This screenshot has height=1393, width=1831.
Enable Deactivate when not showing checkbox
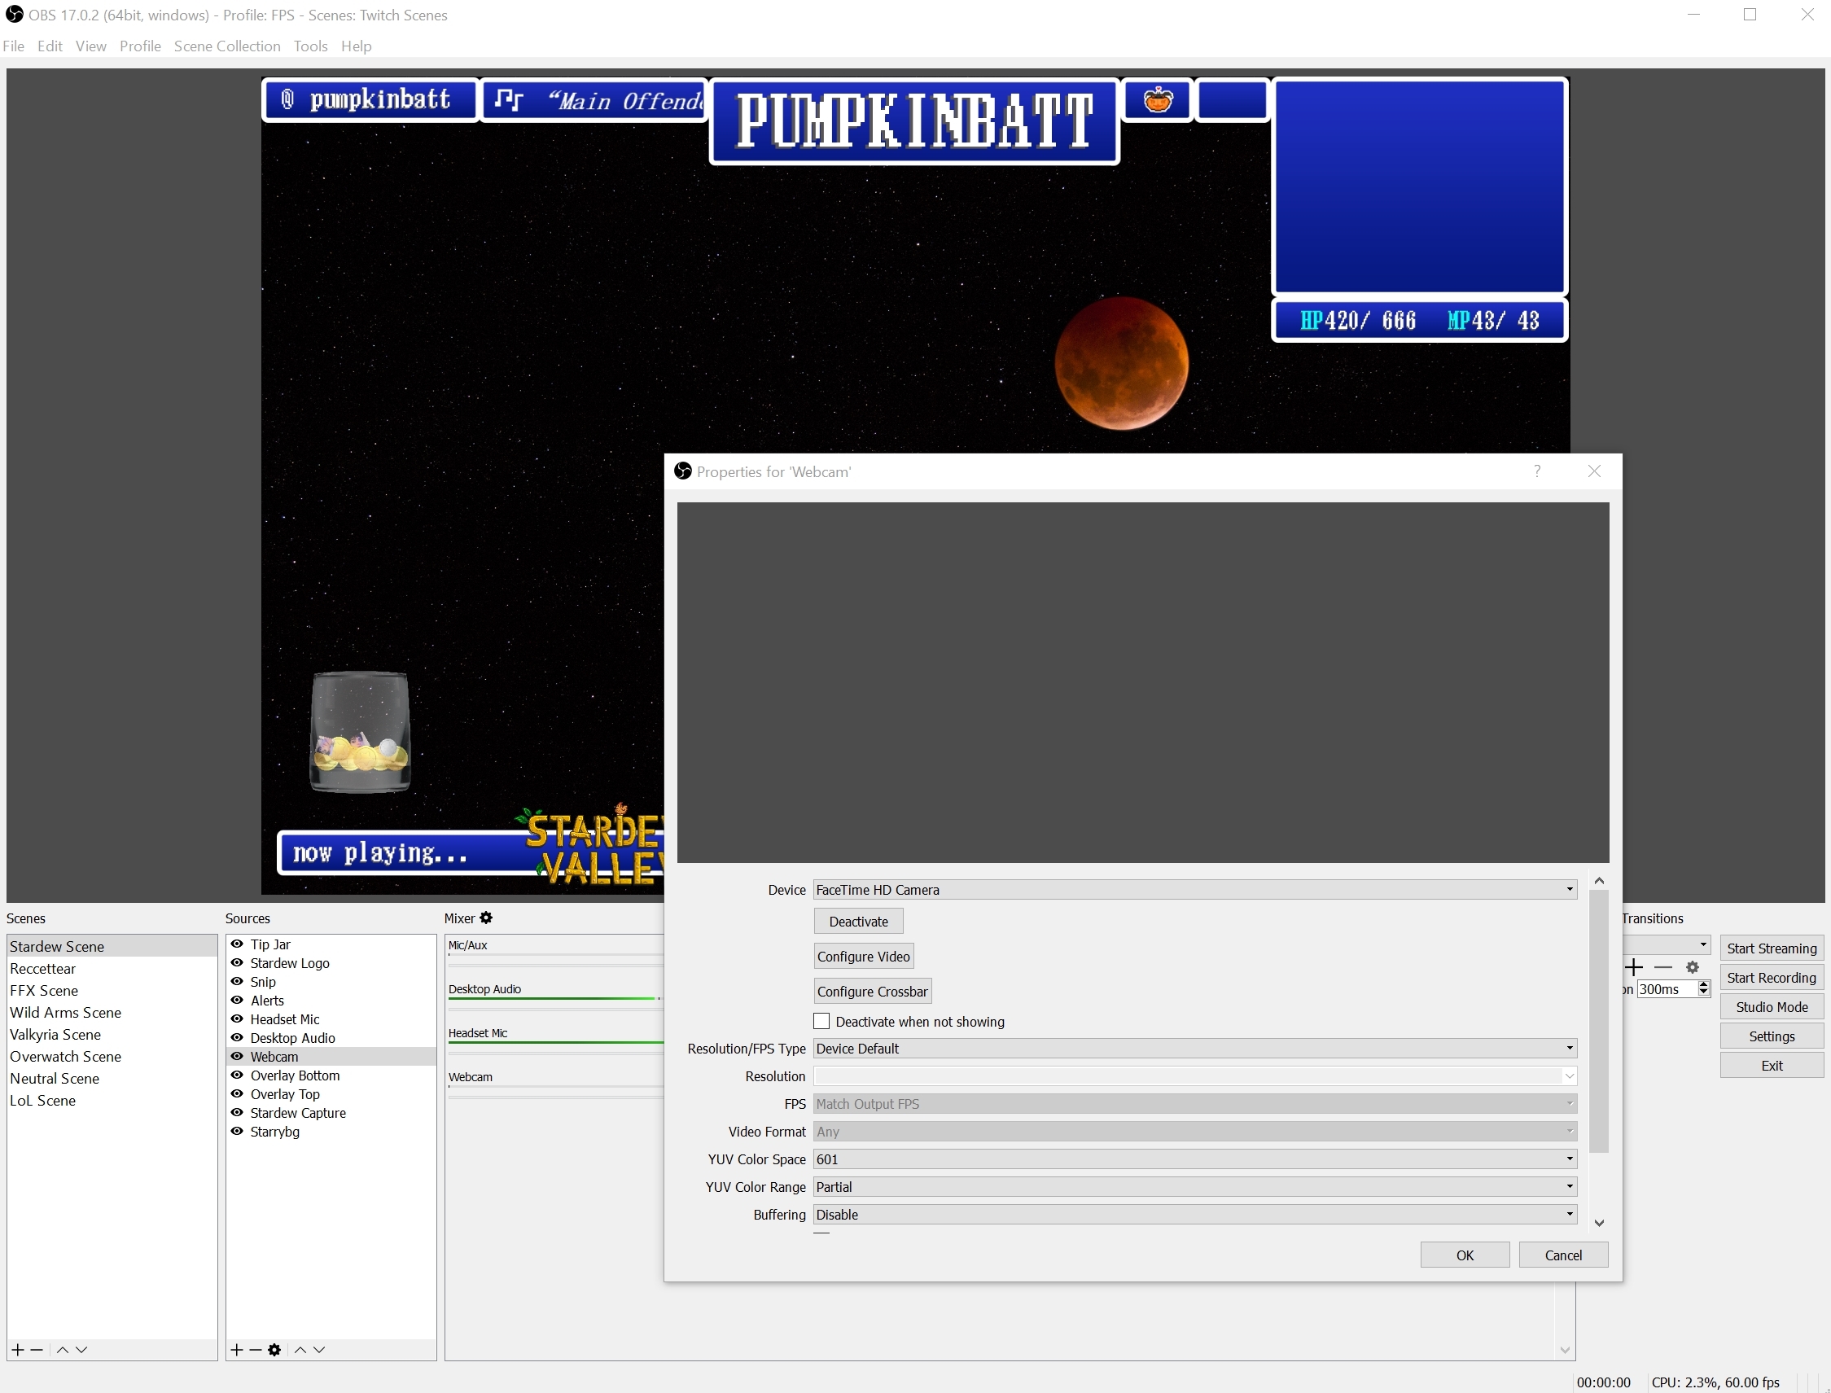[x=821, y=1022]
